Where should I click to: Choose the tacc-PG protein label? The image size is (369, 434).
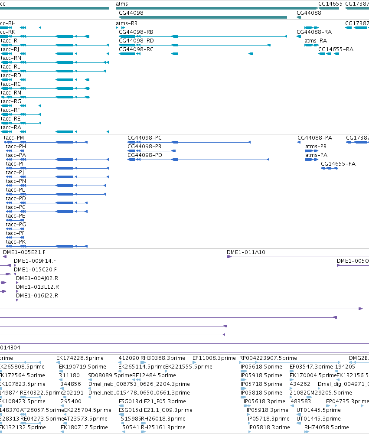pyautogui.click(x=16, y=225)
